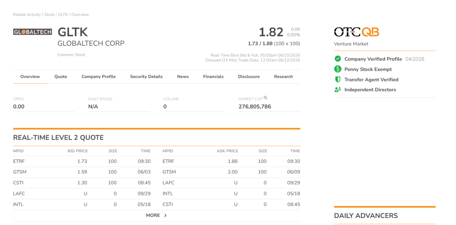
Task: Click the ASK PRICE column header
Action: pos(228,151)
